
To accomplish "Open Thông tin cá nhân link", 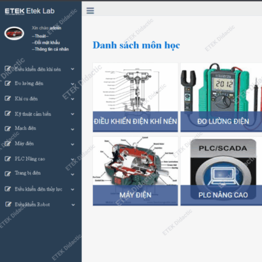I will click(x=50, y=49).
